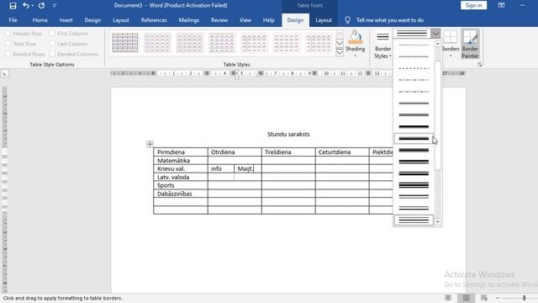Viewport: 538px width, 303px height.
Task: Expand the Table Styles gallery More arrow
Action: pyautogui.click(x=340, y=52)
